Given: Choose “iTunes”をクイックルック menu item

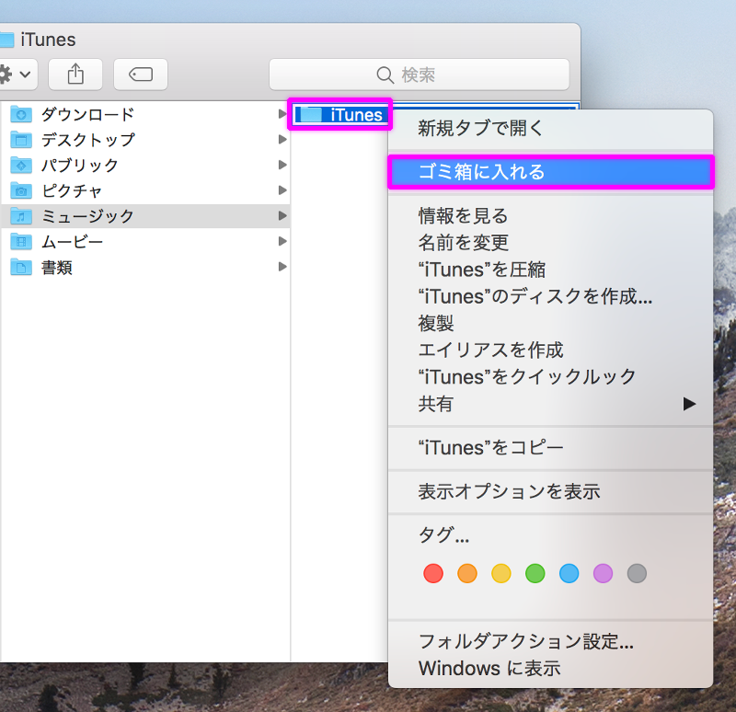Looking at the screenshot, I should click(550, 376).
